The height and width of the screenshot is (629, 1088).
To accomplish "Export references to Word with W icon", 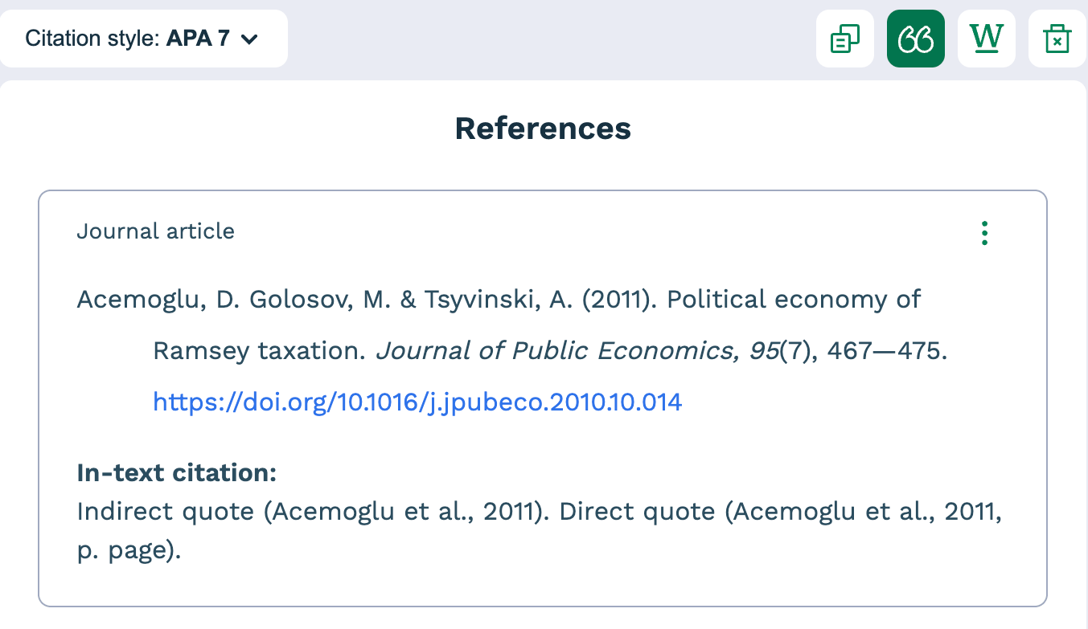I will (x=987, y=39).
